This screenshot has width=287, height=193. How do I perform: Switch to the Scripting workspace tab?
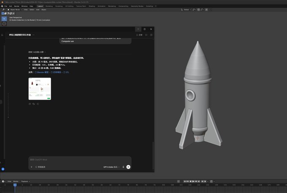click(149, 6)
